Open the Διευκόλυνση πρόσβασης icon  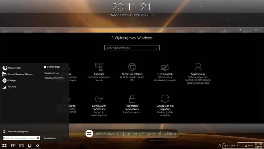coord(99,99)
